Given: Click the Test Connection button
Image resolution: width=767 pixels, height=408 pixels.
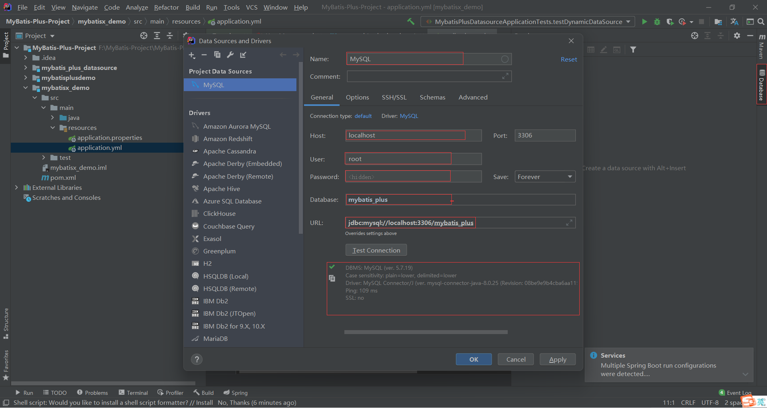Looking at the screenshot, I should (x=376, y=250).
